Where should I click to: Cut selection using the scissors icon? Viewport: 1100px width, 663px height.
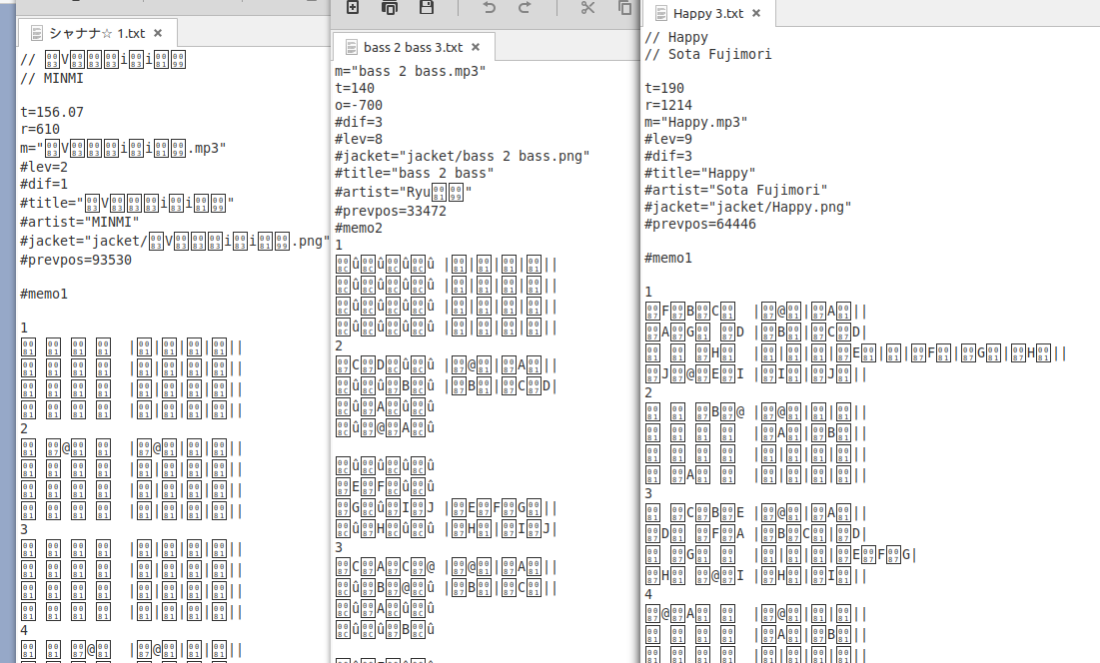587,8
